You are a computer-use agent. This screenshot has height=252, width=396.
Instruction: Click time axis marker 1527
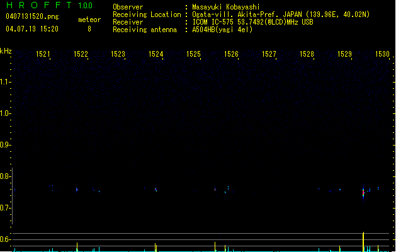269,54
